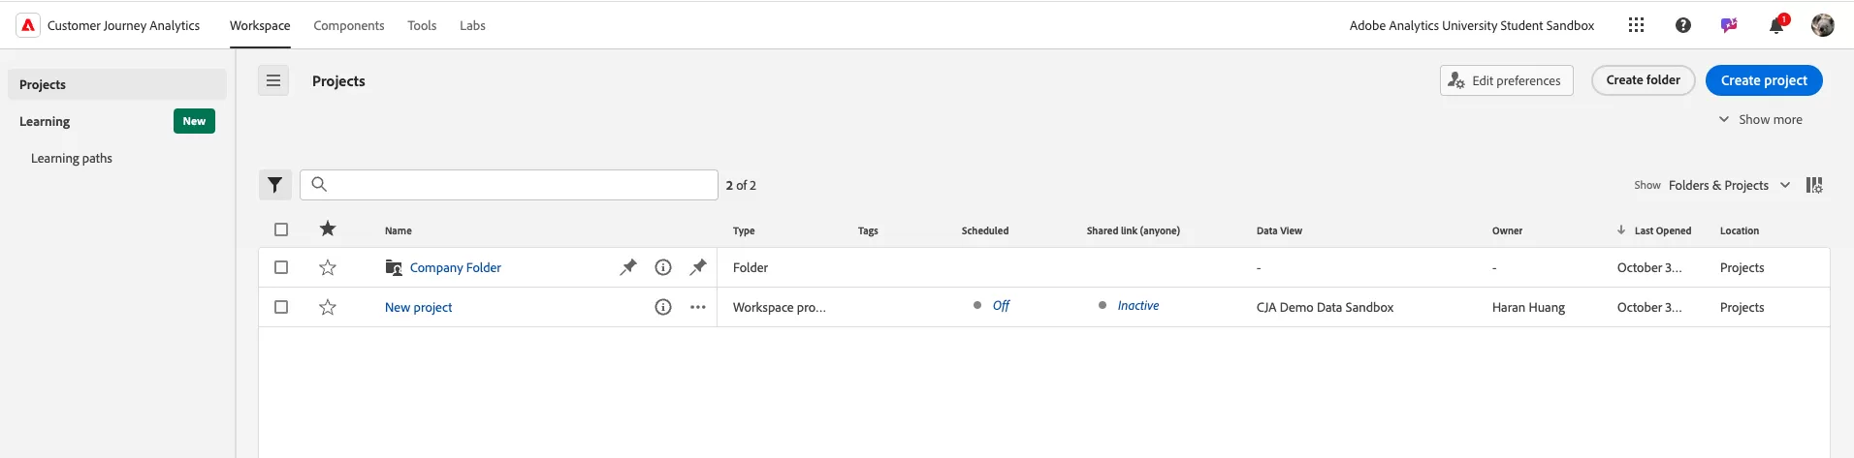Click the Name column header

tap(399, 230)
